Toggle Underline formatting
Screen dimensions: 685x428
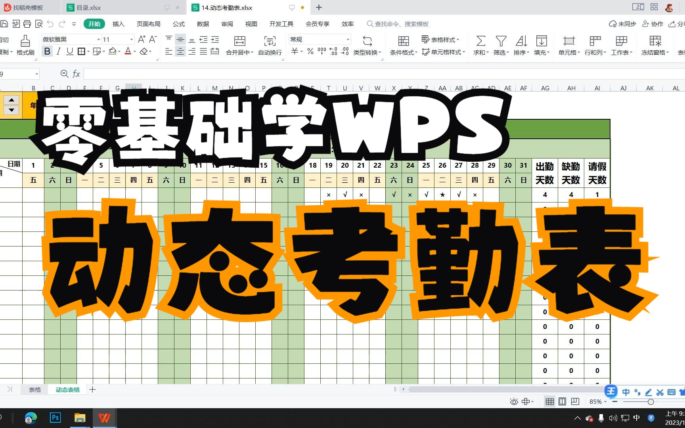(70, 51)
